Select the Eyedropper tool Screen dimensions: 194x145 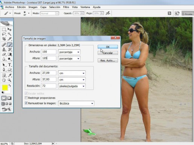[9, 75]
